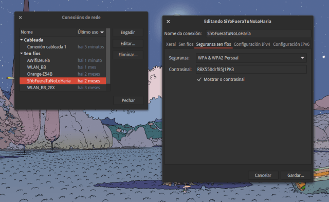This screenshot has width=329, height=202.
Task: Select Conexión cableada 1 connection
Action: [x=63, y=47]
